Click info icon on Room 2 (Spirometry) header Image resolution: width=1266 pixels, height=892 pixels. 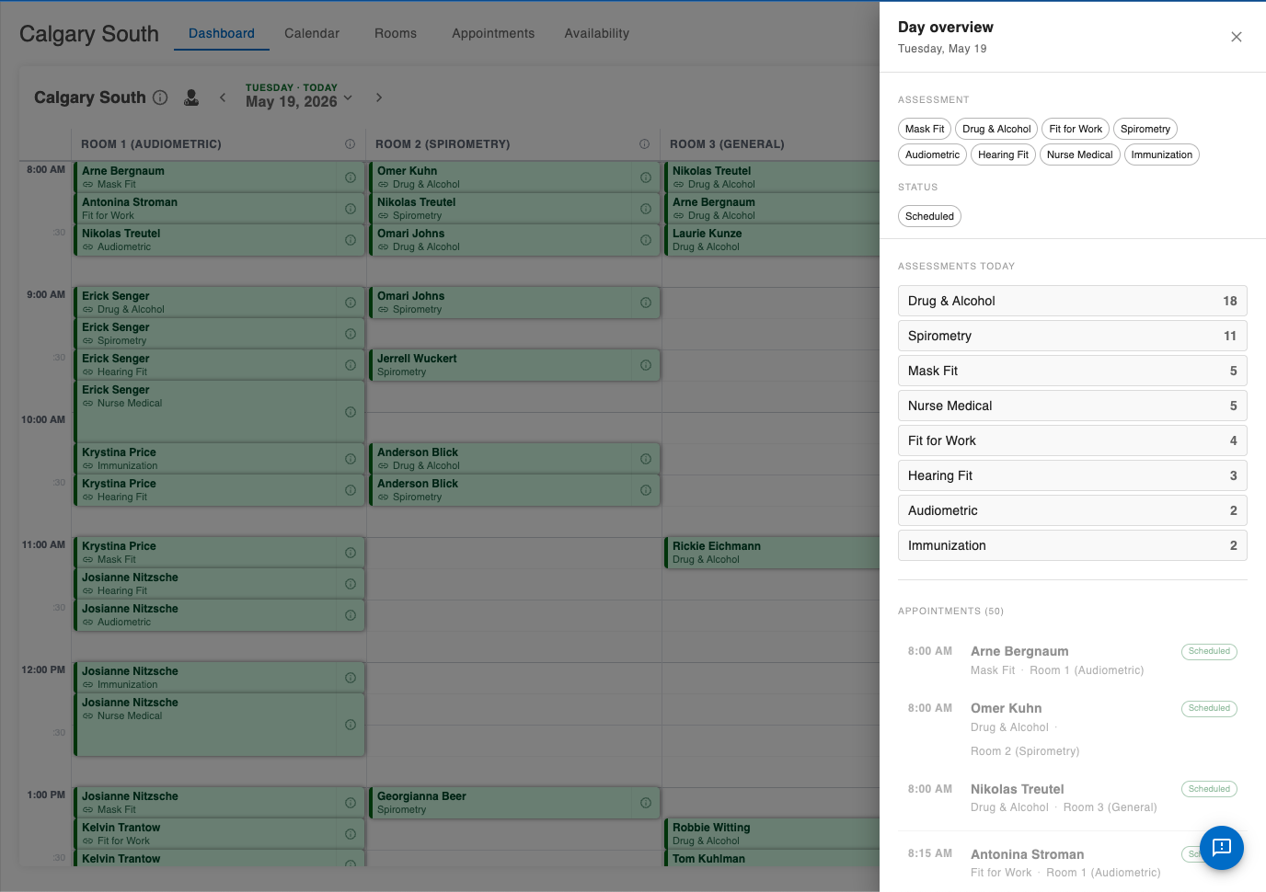pos(644,144)
